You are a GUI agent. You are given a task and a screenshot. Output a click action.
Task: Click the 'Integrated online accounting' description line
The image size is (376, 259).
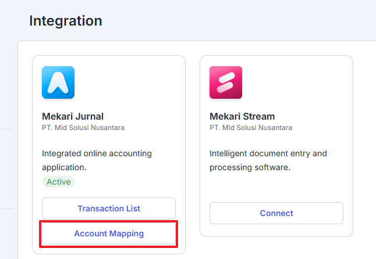click(97, 153)
